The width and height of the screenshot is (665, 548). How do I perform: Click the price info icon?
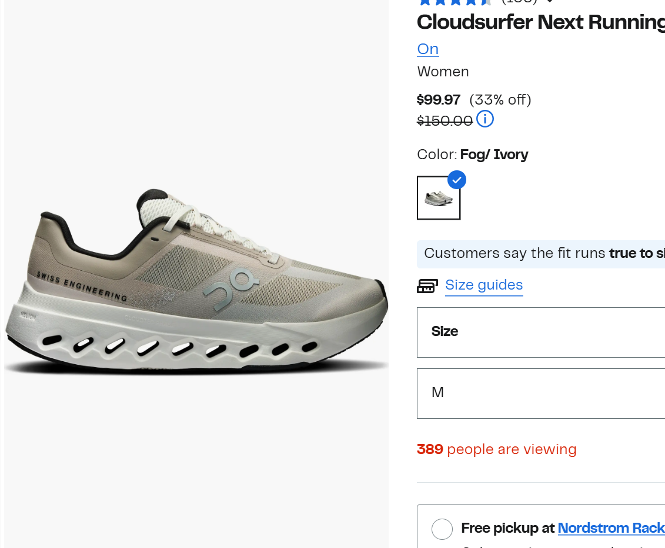tap(484, 119)
